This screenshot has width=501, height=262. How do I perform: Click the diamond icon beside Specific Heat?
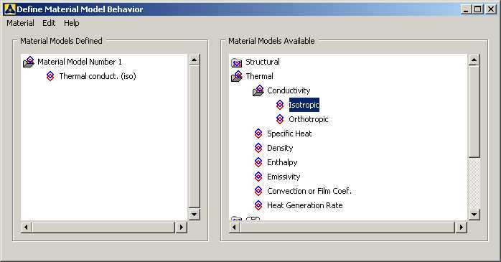(258, 134)
